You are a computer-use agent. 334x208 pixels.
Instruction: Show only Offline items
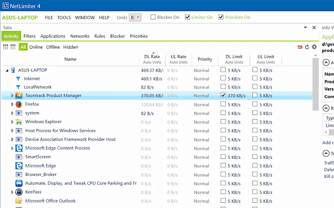tap(53, 47)
